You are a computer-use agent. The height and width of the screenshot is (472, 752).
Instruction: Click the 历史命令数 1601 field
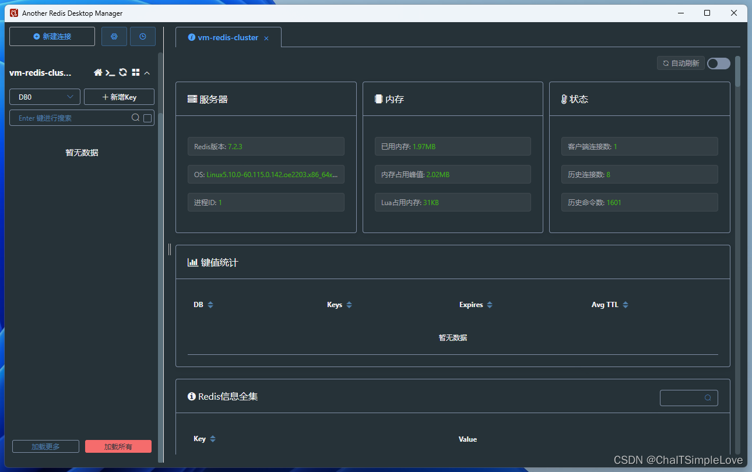pyautogui.click(x=639, y=202)
